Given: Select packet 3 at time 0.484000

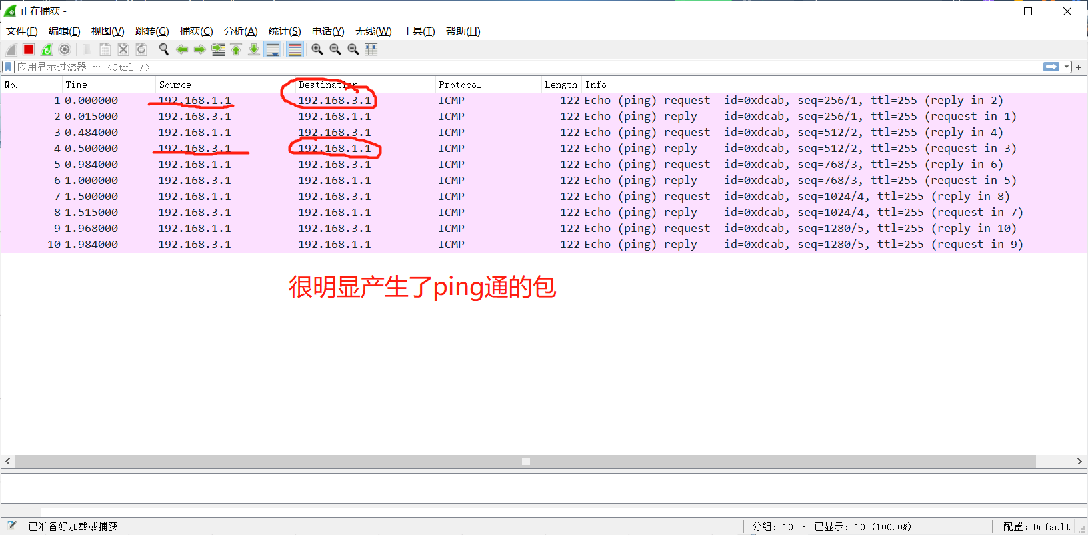Looking at the screenshot, I should [543, 132].
